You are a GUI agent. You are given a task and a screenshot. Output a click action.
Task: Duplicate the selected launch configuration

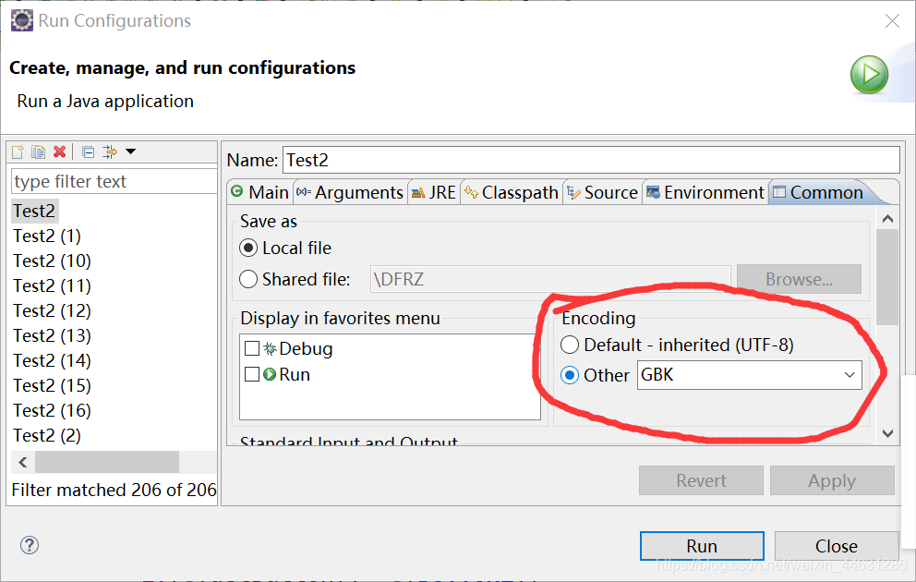coord(39,152)
